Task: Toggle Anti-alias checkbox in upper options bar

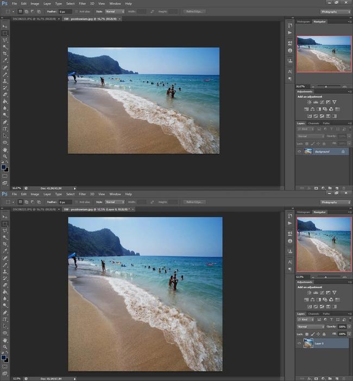Action: pos(77,11)
